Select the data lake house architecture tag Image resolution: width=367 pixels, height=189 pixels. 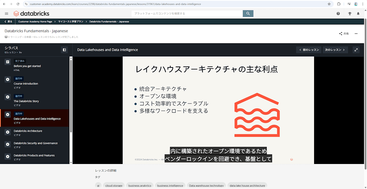coord(247,185)
